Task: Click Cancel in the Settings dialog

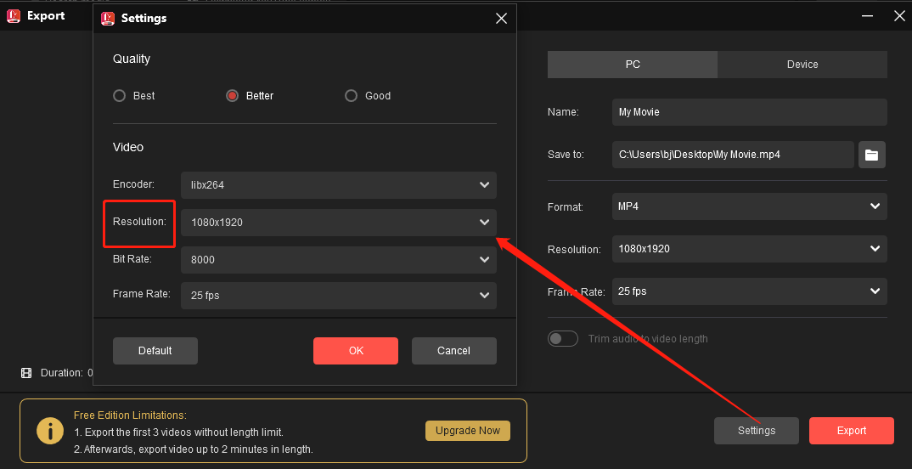Action: [x=454, y=351]
